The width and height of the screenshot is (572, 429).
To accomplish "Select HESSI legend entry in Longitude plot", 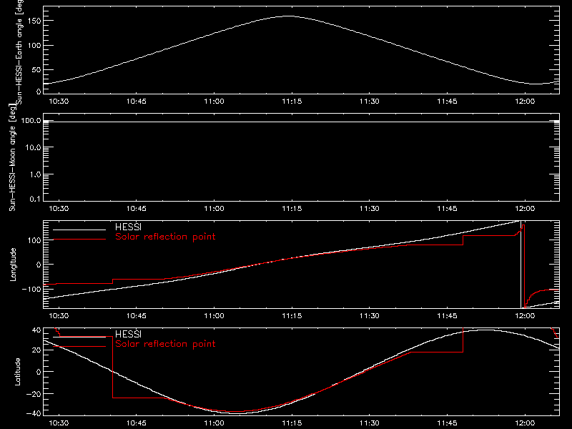I will (x=128, y=227).
